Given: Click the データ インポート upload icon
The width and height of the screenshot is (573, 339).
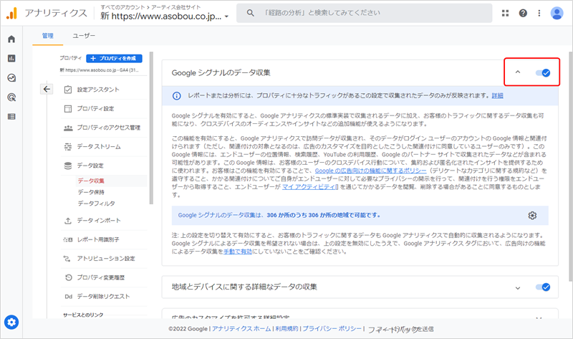Looking at the screenshot, I should click(x=68, y=221).
